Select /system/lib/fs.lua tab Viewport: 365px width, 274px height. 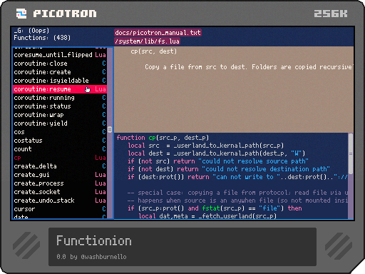[147, 41]
